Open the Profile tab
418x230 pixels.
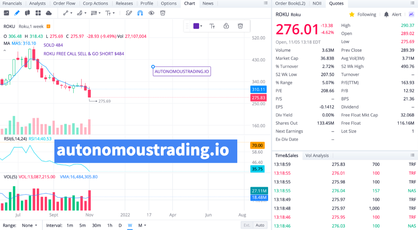coord(147,3)
